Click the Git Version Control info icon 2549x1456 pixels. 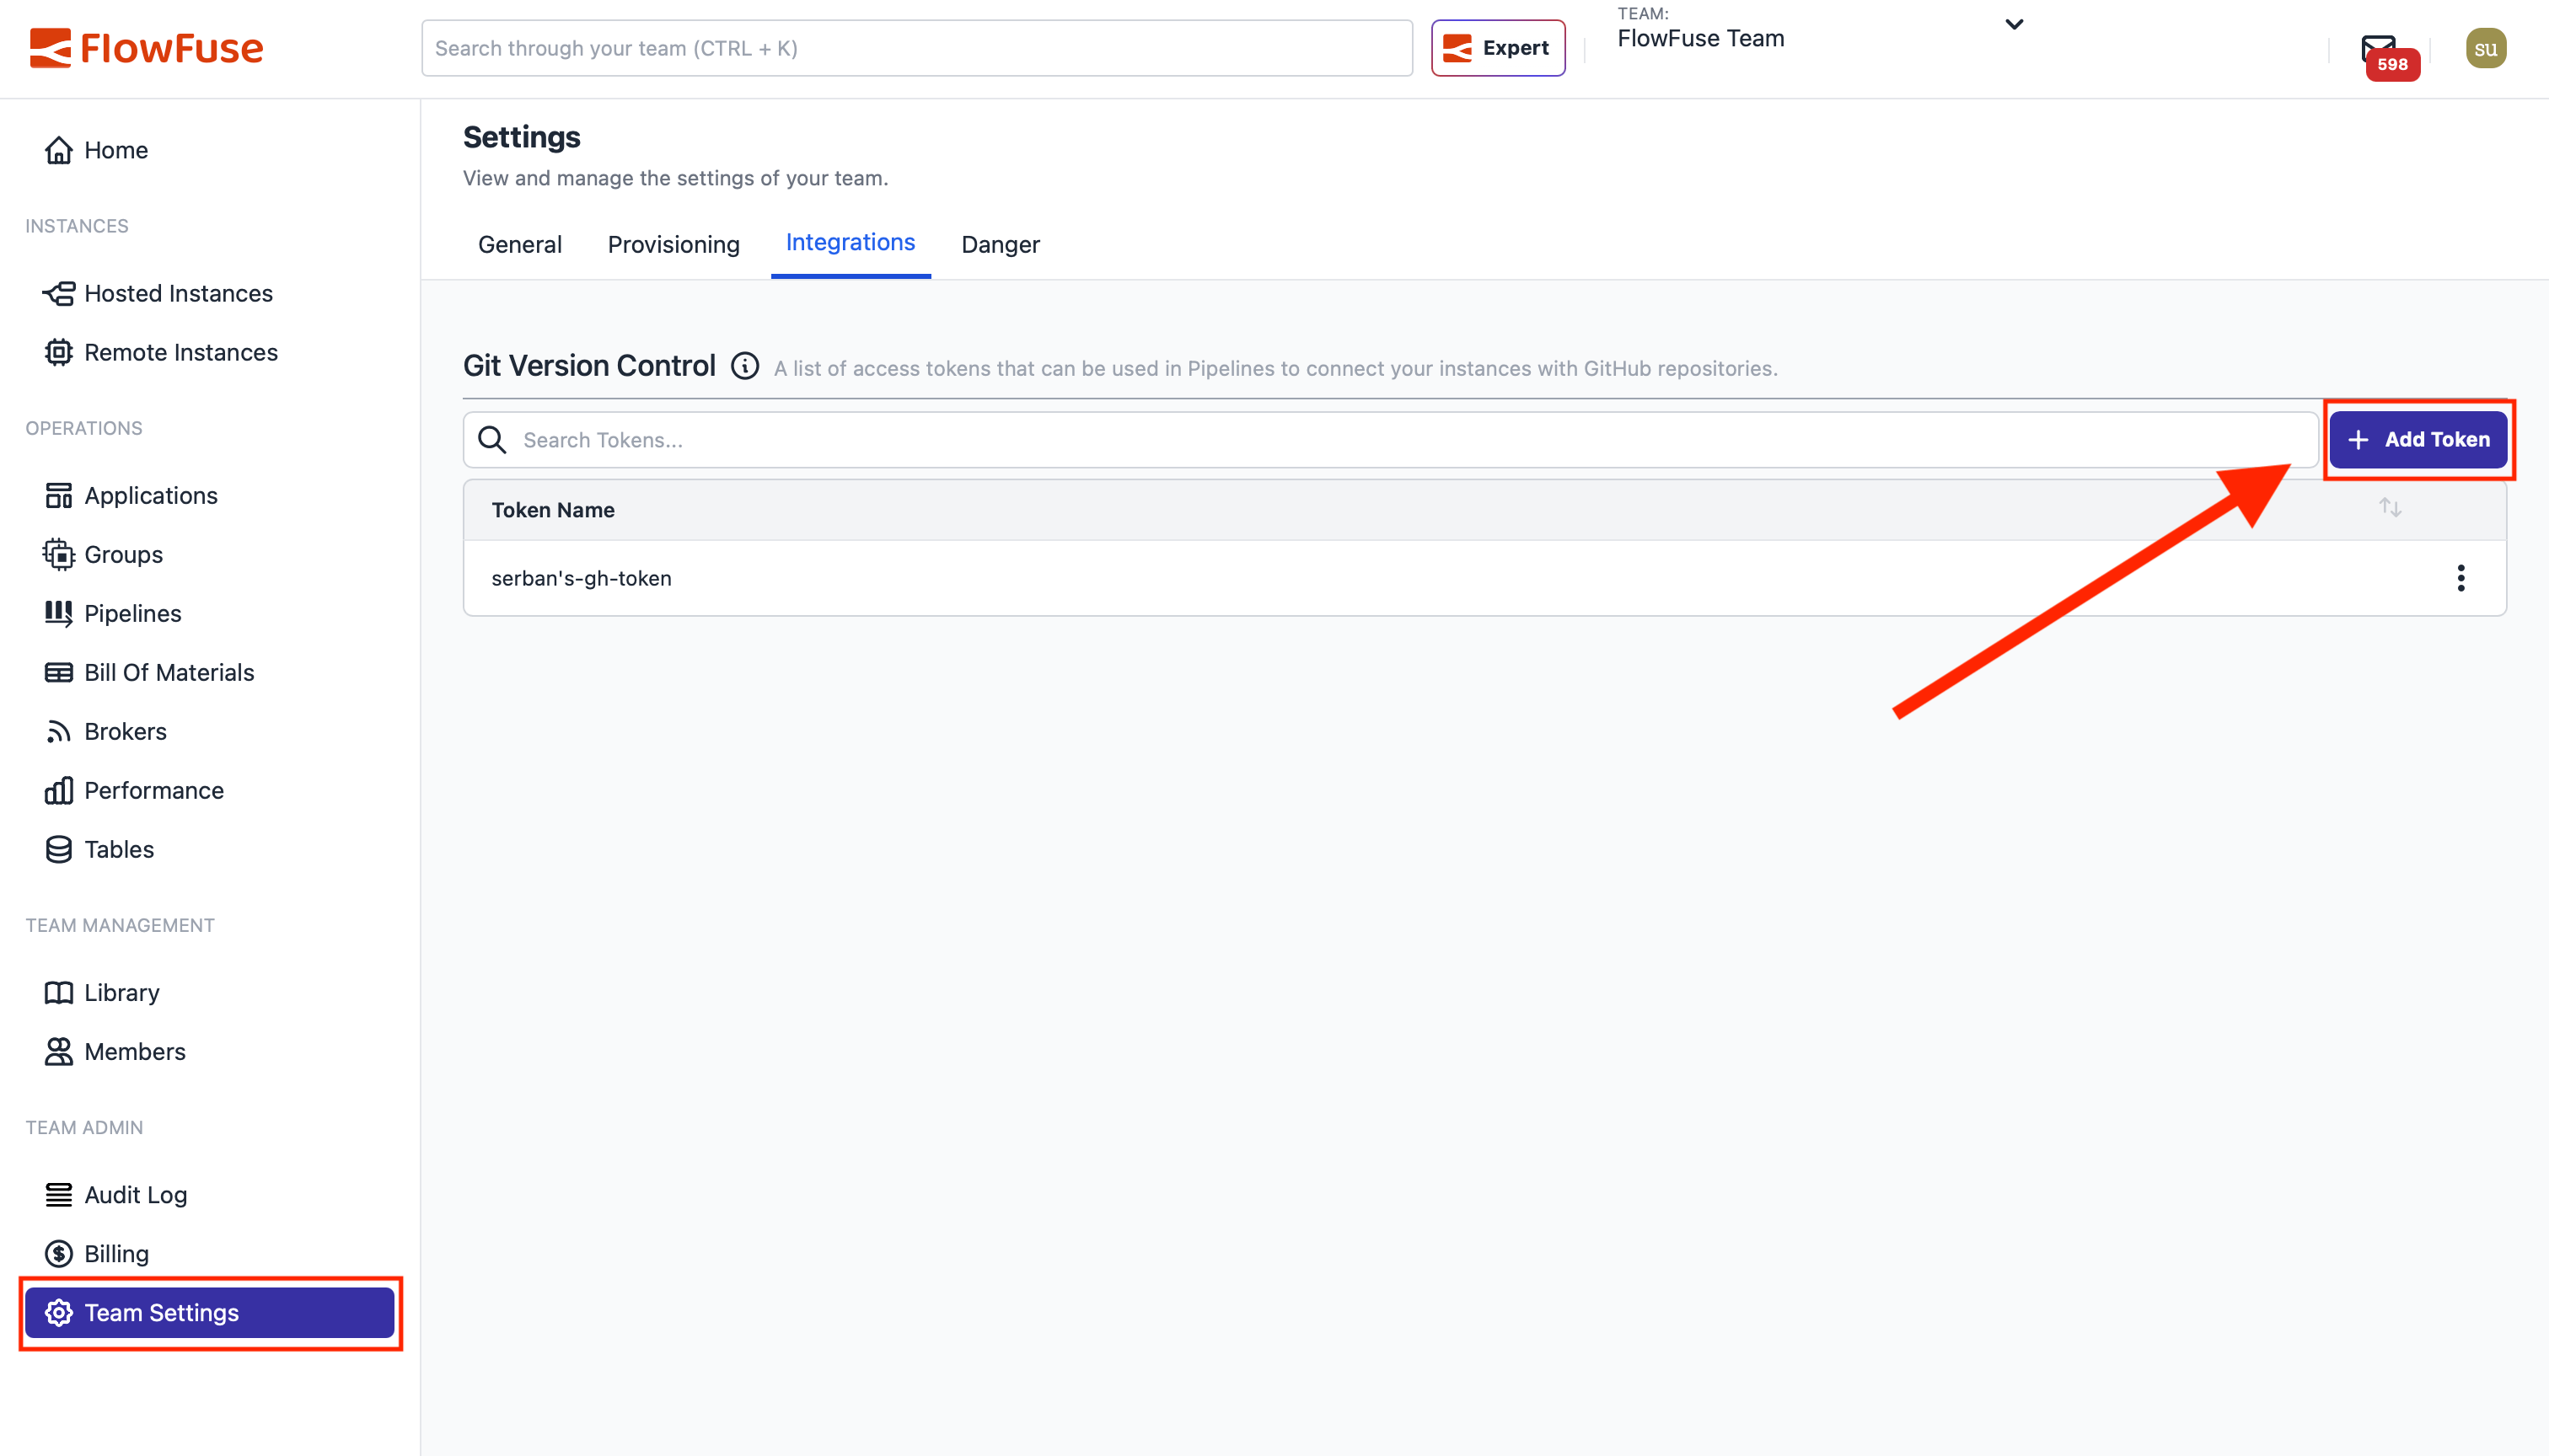[x=744, y=366]
